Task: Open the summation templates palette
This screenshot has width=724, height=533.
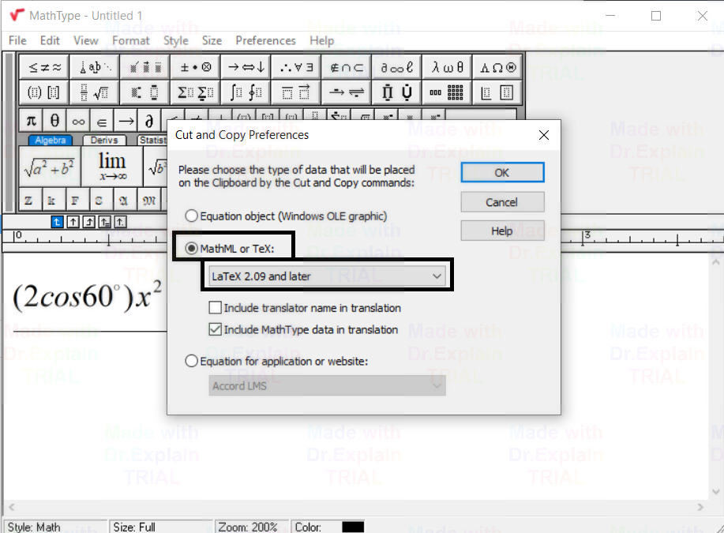Action: (196, 93)
